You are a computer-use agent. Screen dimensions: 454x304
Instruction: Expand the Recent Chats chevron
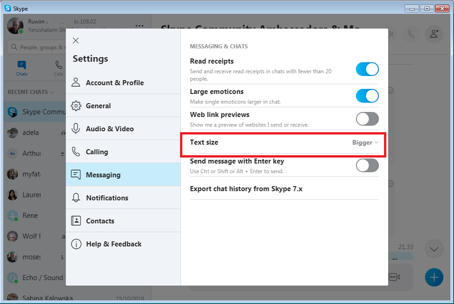(x=52, y=93)
